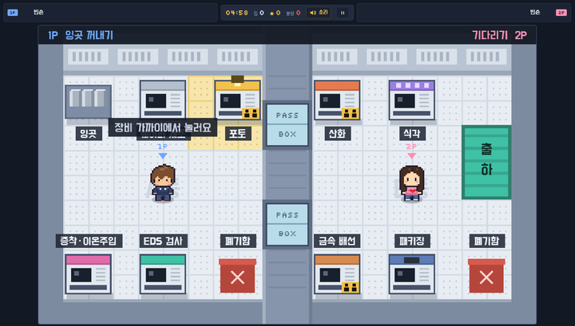Click the 잉곳 label
The image size is (575, 326).
(89, 134)
